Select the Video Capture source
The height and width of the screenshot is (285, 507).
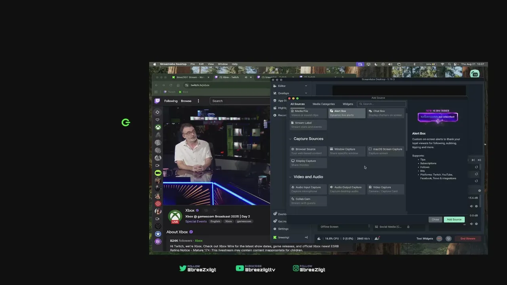385,189
